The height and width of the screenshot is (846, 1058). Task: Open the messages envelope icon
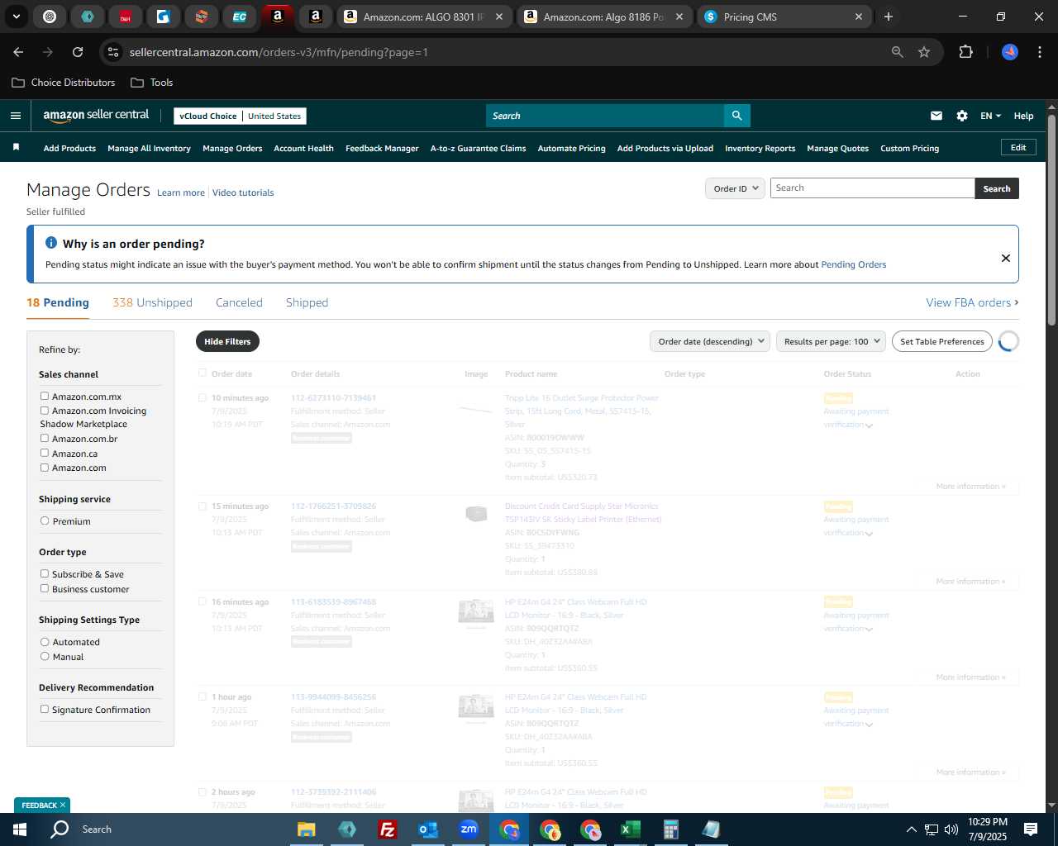click(936, 116)
